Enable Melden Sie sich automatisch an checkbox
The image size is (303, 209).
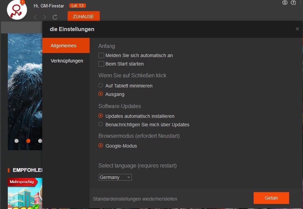point(101,55)
